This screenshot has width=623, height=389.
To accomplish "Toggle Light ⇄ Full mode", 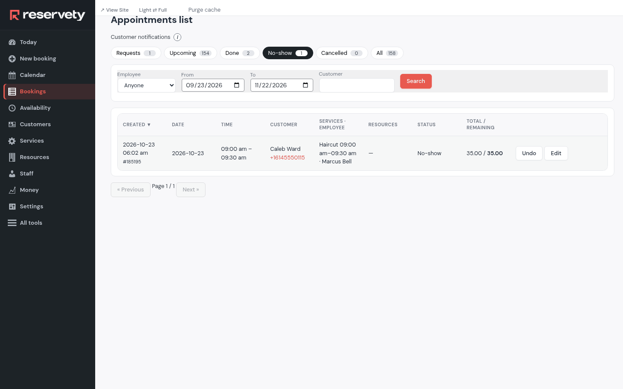I will click(x=153, y=10).
